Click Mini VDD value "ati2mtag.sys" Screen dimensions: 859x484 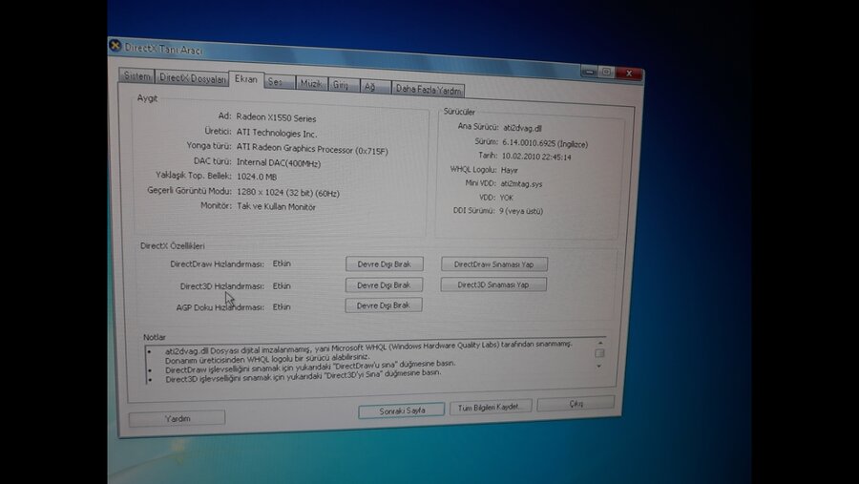point(521,184)
